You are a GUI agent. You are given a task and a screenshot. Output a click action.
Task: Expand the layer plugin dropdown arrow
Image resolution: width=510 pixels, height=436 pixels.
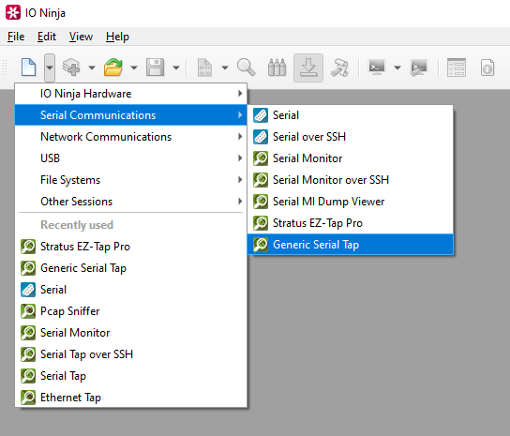point(92,68)
